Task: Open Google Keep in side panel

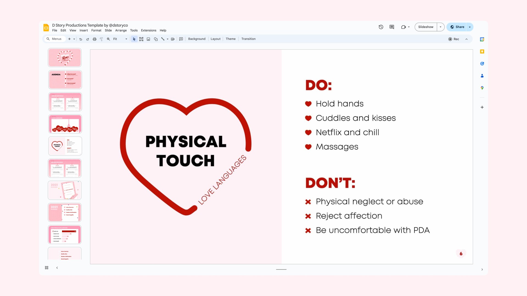Action: tap(482, 52)
